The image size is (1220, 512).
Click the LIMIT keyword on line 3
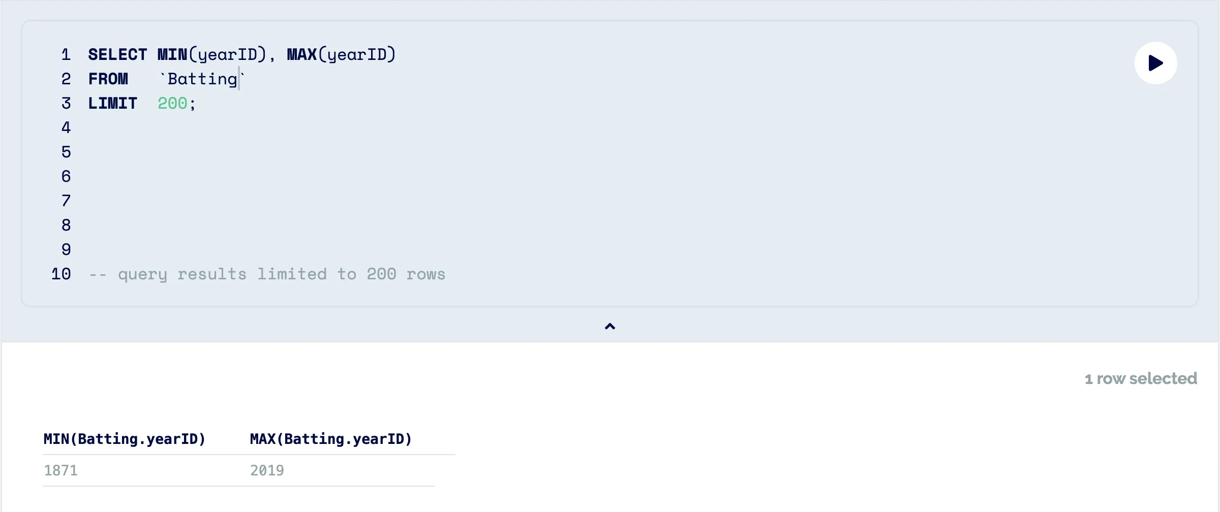112,103
